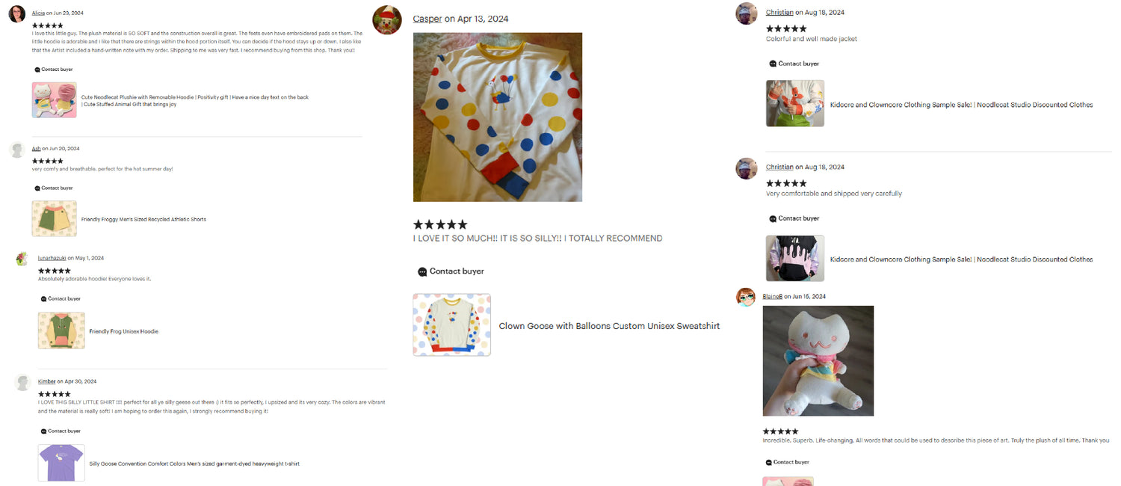This screenshot has width=1121, height=486.
Task: Open purple Silly Goose t-shirt thumbnail
Action: [61, 464]
